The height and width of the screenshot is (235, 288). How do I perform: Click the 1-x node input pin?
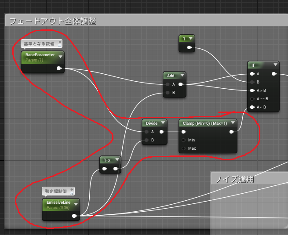point(105,169)
